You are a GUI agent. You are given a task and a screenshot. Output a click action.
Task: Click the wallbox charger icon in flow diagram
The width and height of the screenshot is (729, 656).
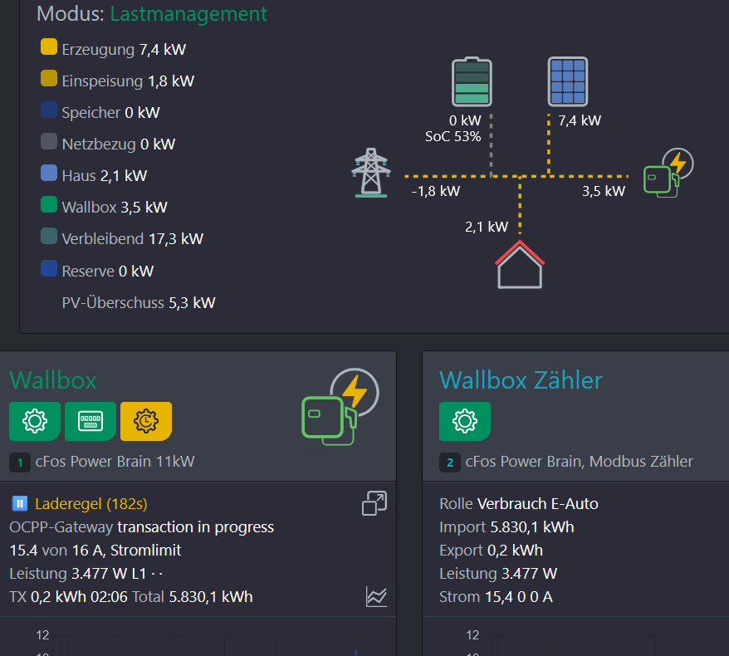click(x=668, y=173)
